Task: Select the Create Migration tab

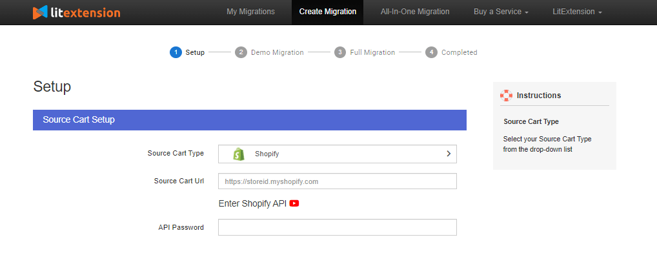Action: tap(328, 12)
